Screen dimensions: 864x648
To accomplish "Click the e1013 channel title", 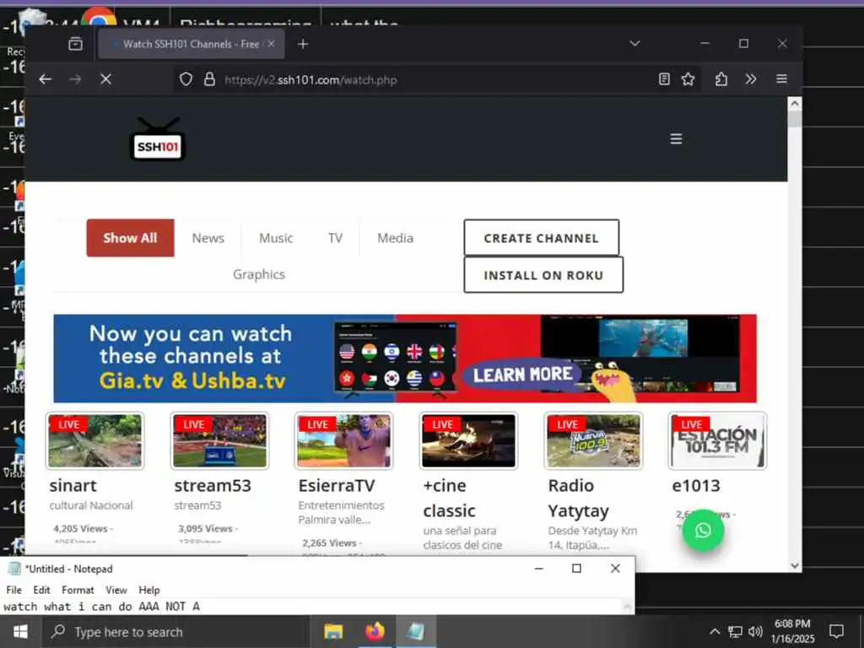I will [x=696, y=486].
